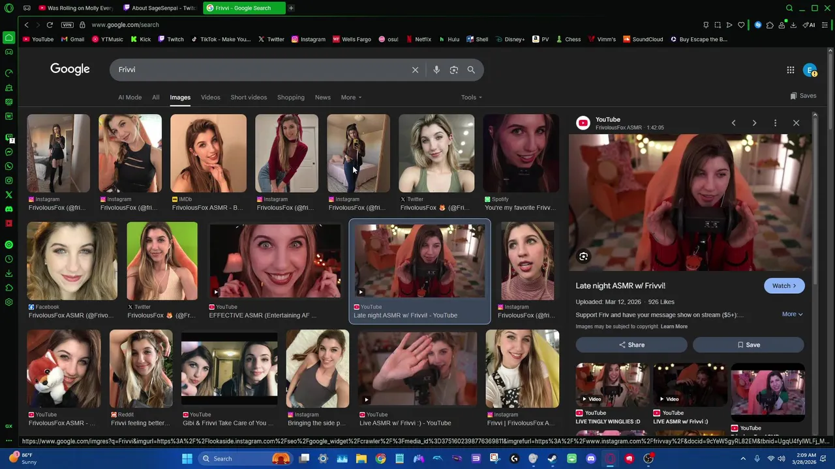835x469 pixels.
Task: Open the Shazam extension icon
Action: tap(758, 25)
